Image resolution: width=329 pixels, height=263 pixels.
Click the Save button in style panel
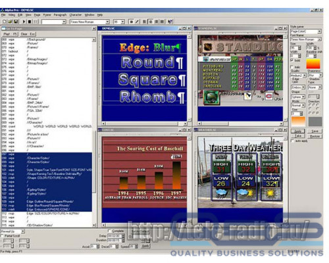(x=315, y=131)
